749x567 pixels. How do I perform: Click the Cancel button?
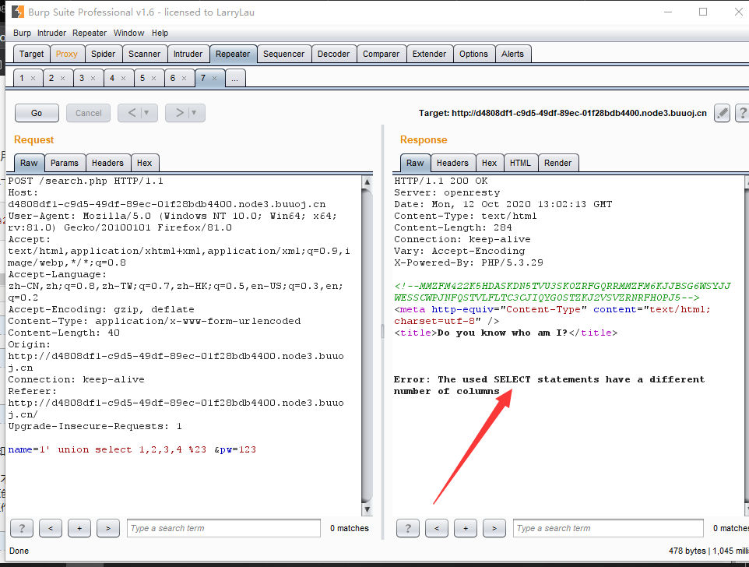(x=89, y=113)
